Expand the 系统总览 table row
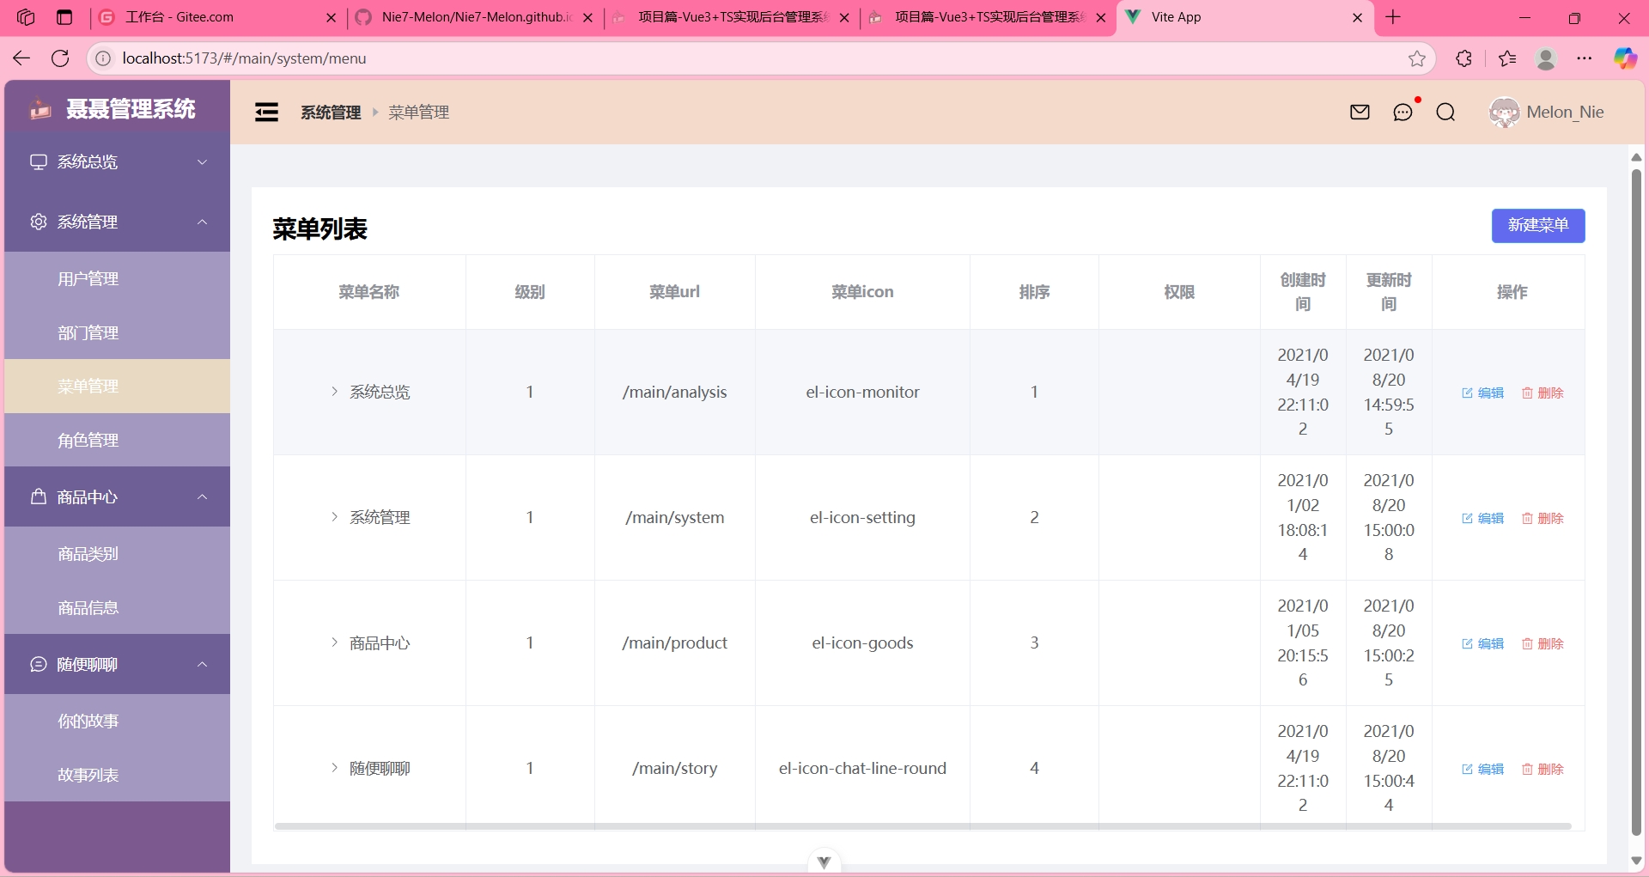 click(334, 392)
